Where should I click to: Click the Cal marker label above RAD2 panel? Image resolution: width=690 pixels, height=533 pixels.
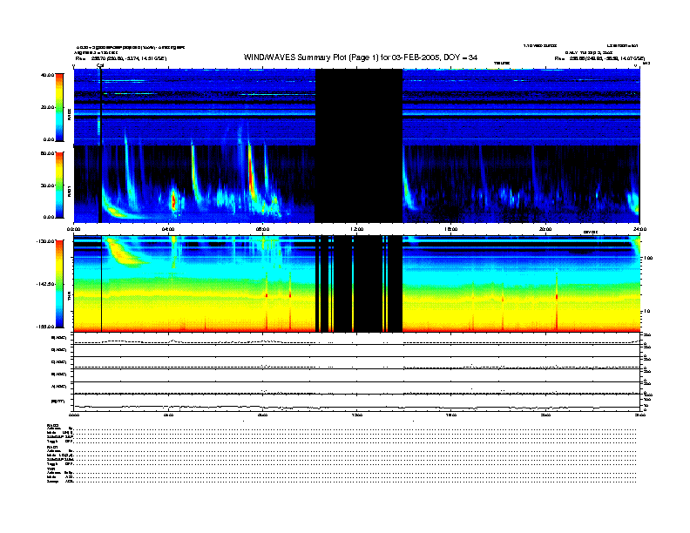(x=100, y=66)
